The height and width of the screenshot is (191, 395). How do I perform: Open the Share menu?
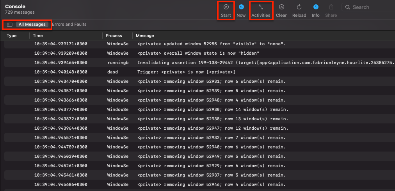pos(331,11)
